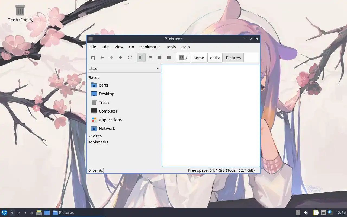347x217 pixels.
Task: Switch to workspace 2
Action: coord(18,213)
